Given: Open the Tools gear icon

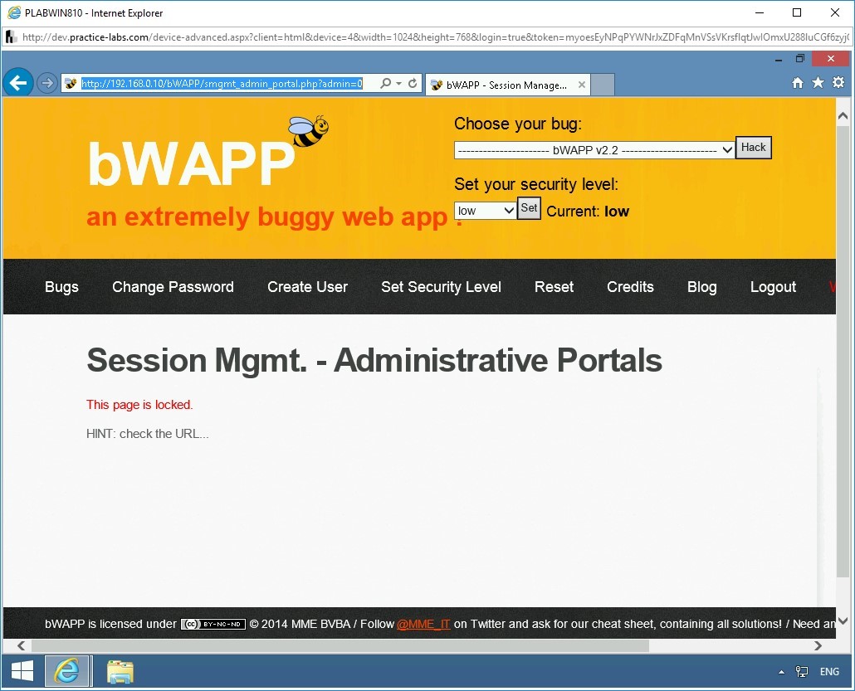Looking at the screenshot, I should (838, 83).
